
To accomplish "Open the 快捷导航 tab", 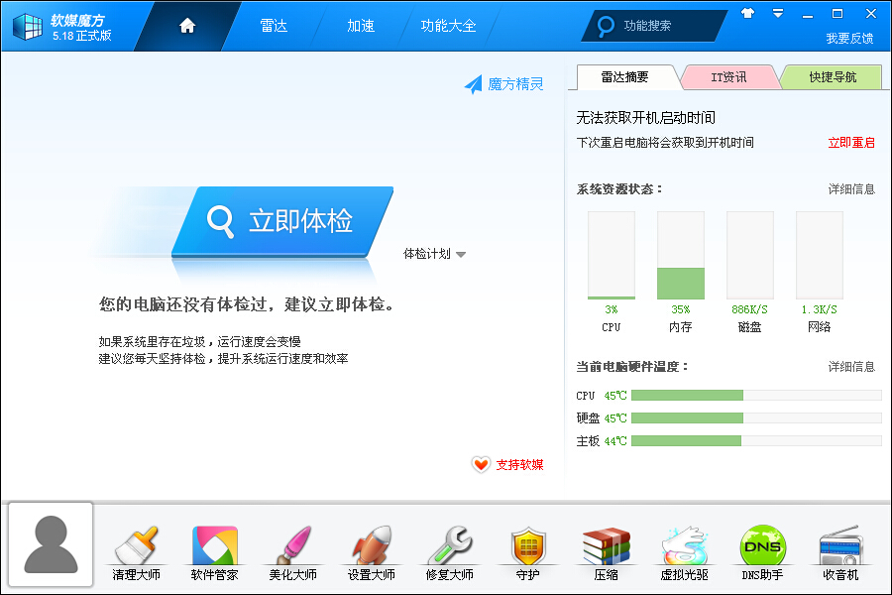I will pyautogui.click(x=834, y=76).
